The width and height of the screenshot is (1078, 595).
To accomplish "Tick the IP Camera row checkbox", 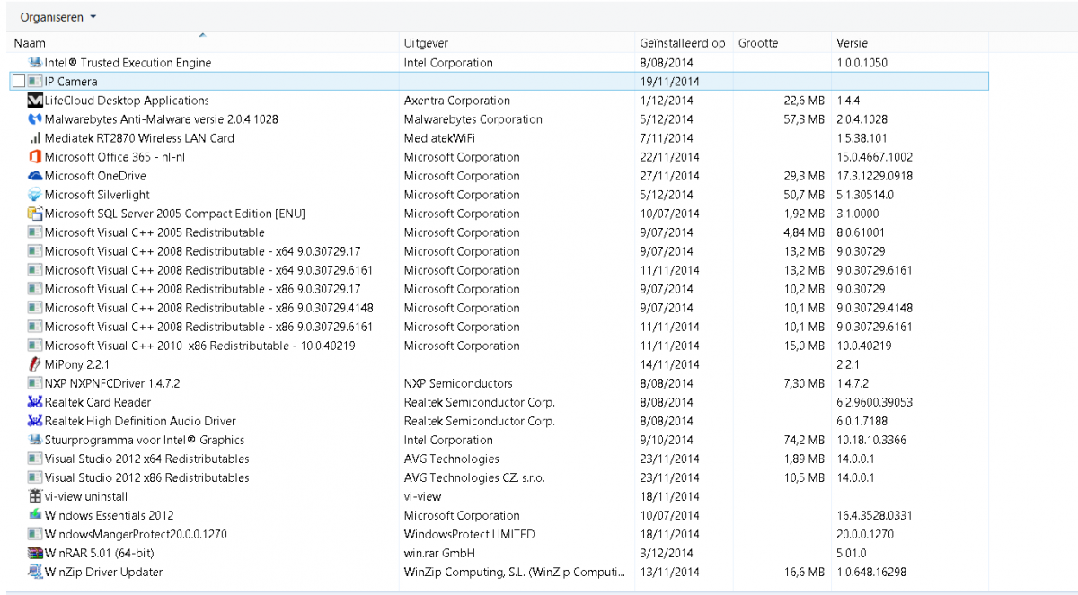I will click(19, 82).
